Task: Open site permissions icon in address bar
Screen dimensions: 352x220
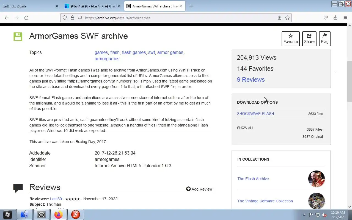Action: coord(80,18)
